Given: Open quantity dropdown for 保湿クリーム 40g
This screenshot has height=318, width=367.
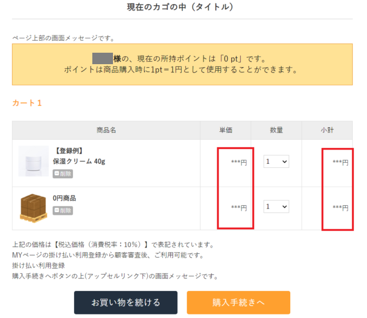Looking at the screenshot, I should click(x=276, y=162).
